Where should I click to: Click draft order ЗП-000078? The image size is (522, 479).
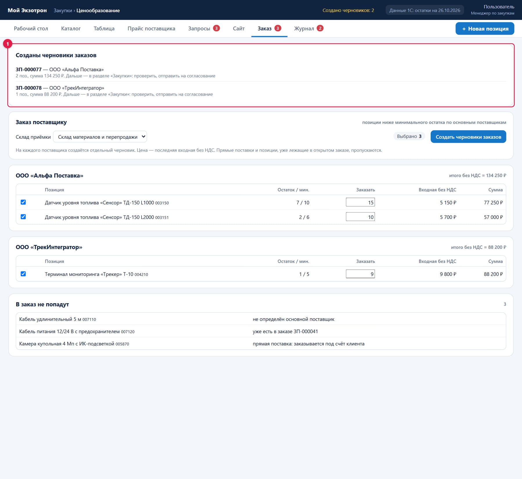tap(29, 88)
